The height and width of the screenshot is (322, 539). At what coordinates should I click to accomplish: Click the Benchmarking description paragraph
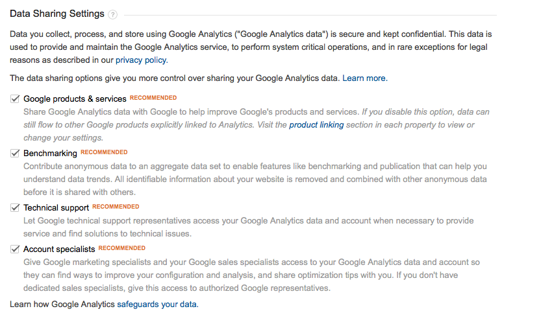click(x=255, y=179)
